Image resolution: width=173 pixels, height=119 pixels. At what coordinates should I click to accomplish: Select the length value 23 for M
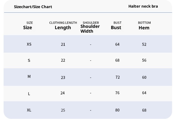pos(63,77)
